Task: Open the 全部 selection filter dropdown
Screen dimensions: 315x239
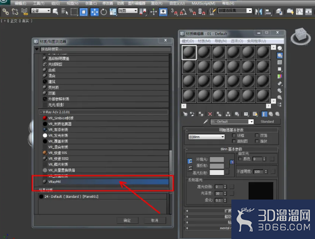Action: tap(41, 11)
